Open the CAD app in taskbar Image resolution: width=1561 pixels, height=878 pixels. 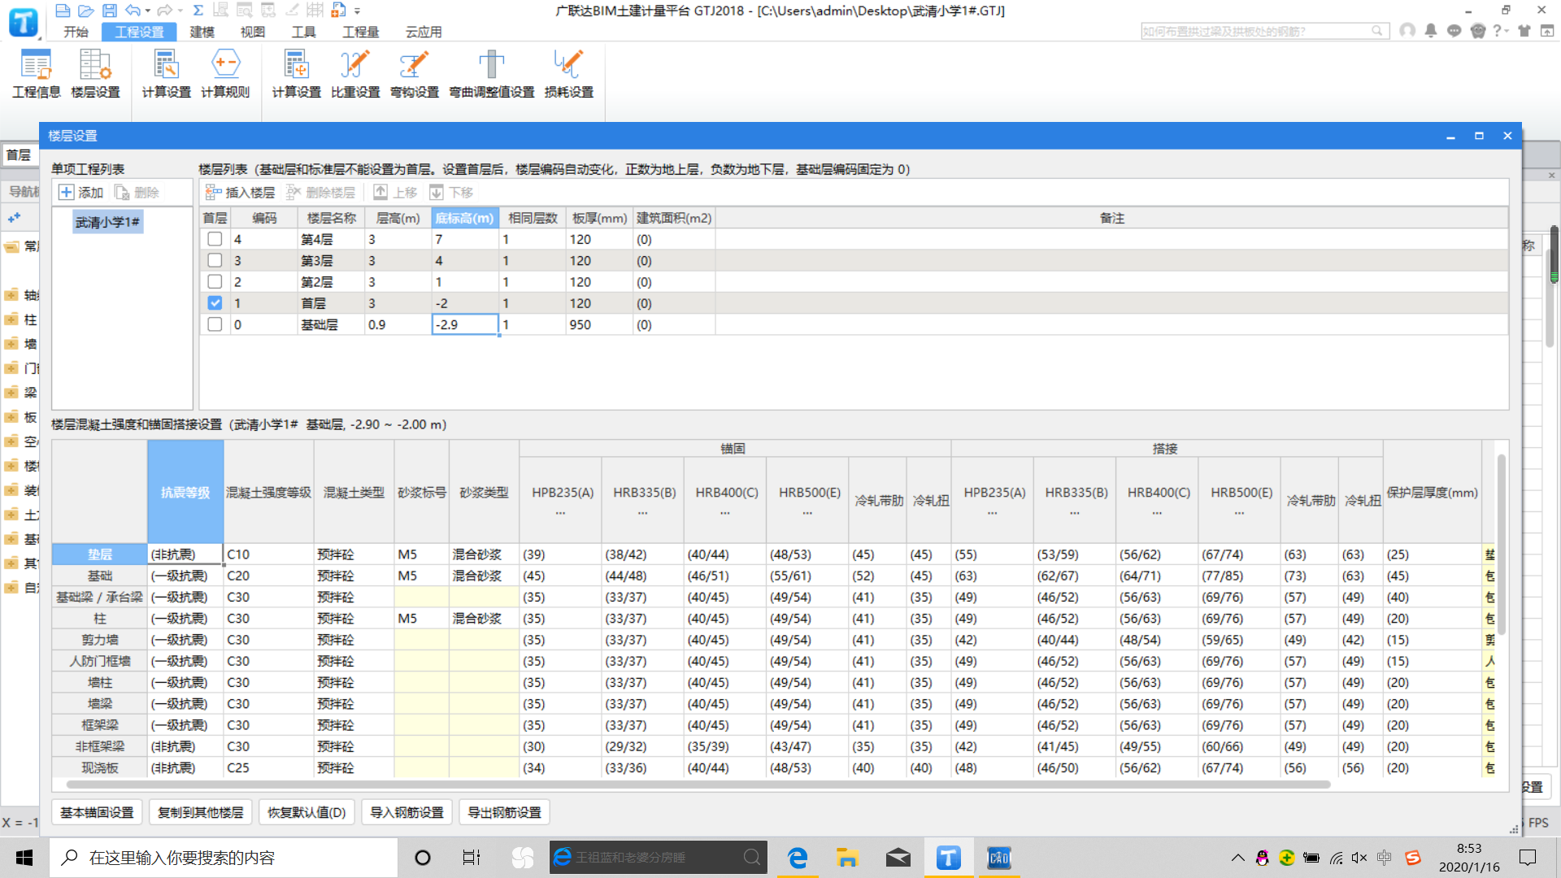[x=998, y=858]
